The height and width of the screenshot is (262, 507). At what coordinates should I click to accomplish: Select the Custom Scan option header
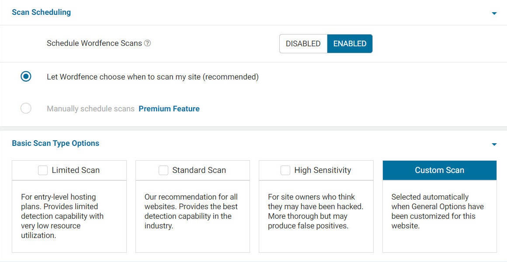point(439,170)
